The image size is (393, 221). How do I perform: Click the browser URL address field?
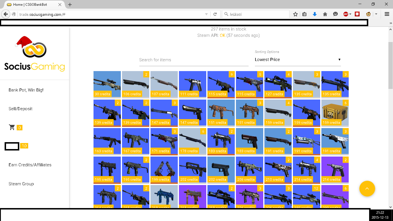click(x=111, y=14)
